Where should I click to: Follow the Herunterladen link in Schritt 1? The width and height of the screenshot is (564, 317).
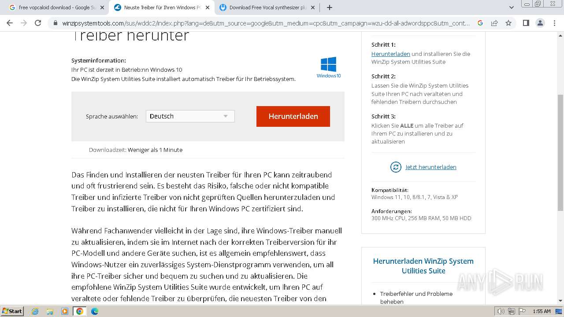(x=390, y=54)
